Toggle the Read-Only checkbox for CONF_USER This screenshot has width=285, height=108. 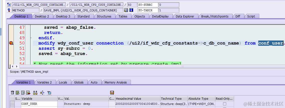tap(225, 104)
